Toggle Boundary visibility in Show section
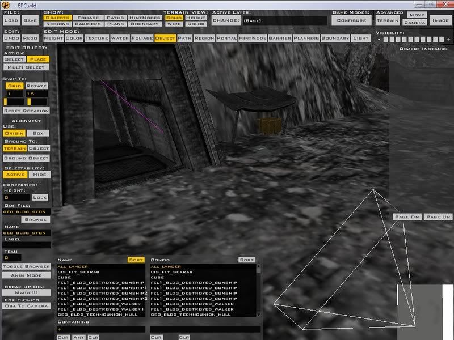Viewport: 454px width, 340px height. point(145,24)
